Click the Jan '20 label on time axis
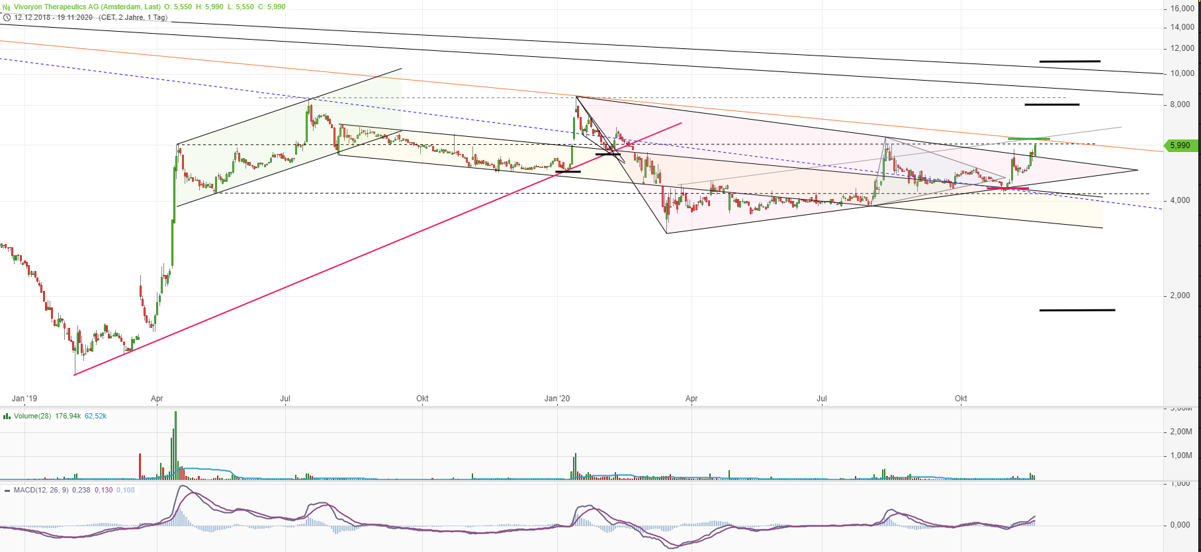 click(556, 399)
